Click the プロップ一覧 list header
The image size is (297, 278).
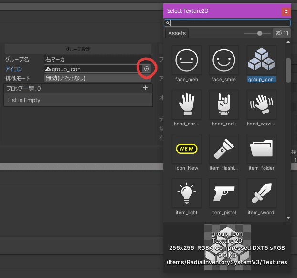[78, 88]
